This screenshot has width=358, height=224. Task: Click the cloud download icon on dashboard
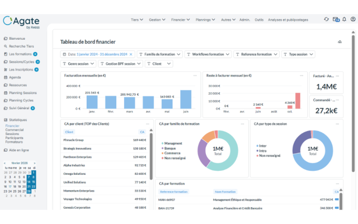(340, 42)
